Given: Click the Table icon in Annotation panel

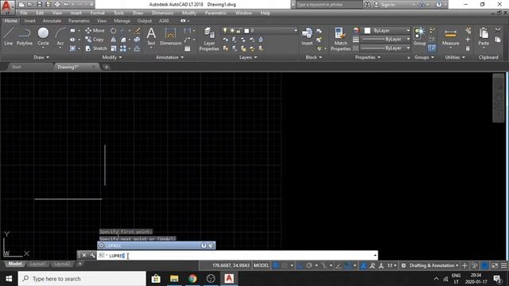Looking at the screenshot, I should [188, 48].
